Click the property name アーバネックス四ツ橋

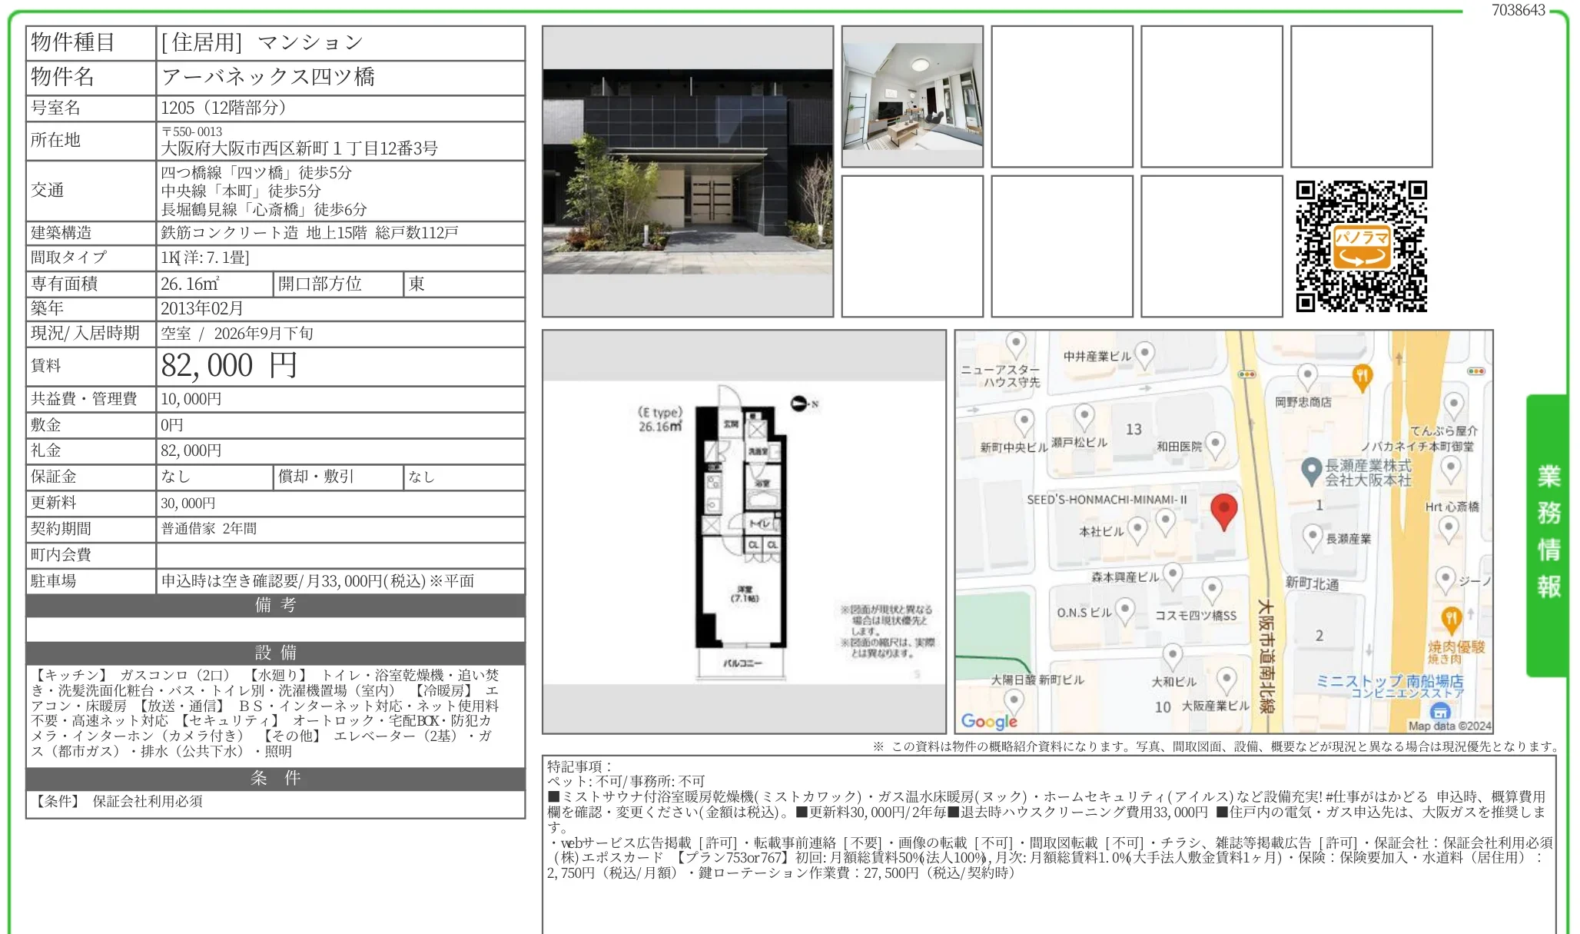268,77
